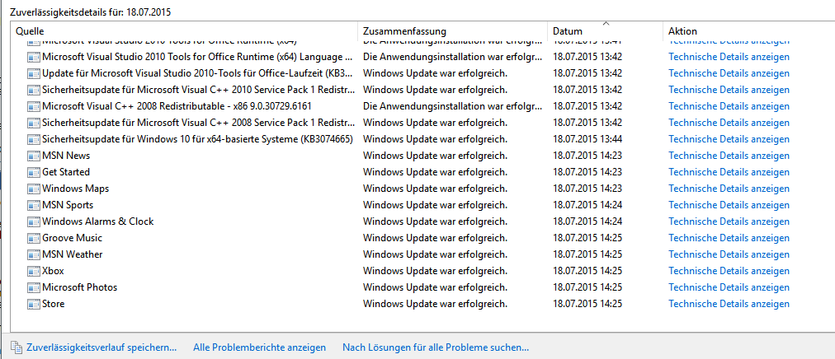Sort list by the Datum column header
Viewport: 835px width, 359px height.
(x=605, y=31)
